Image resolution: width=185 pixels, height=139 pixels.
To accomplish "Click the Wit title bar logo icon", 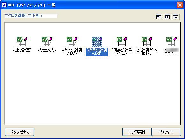I will tap(4, 5).
